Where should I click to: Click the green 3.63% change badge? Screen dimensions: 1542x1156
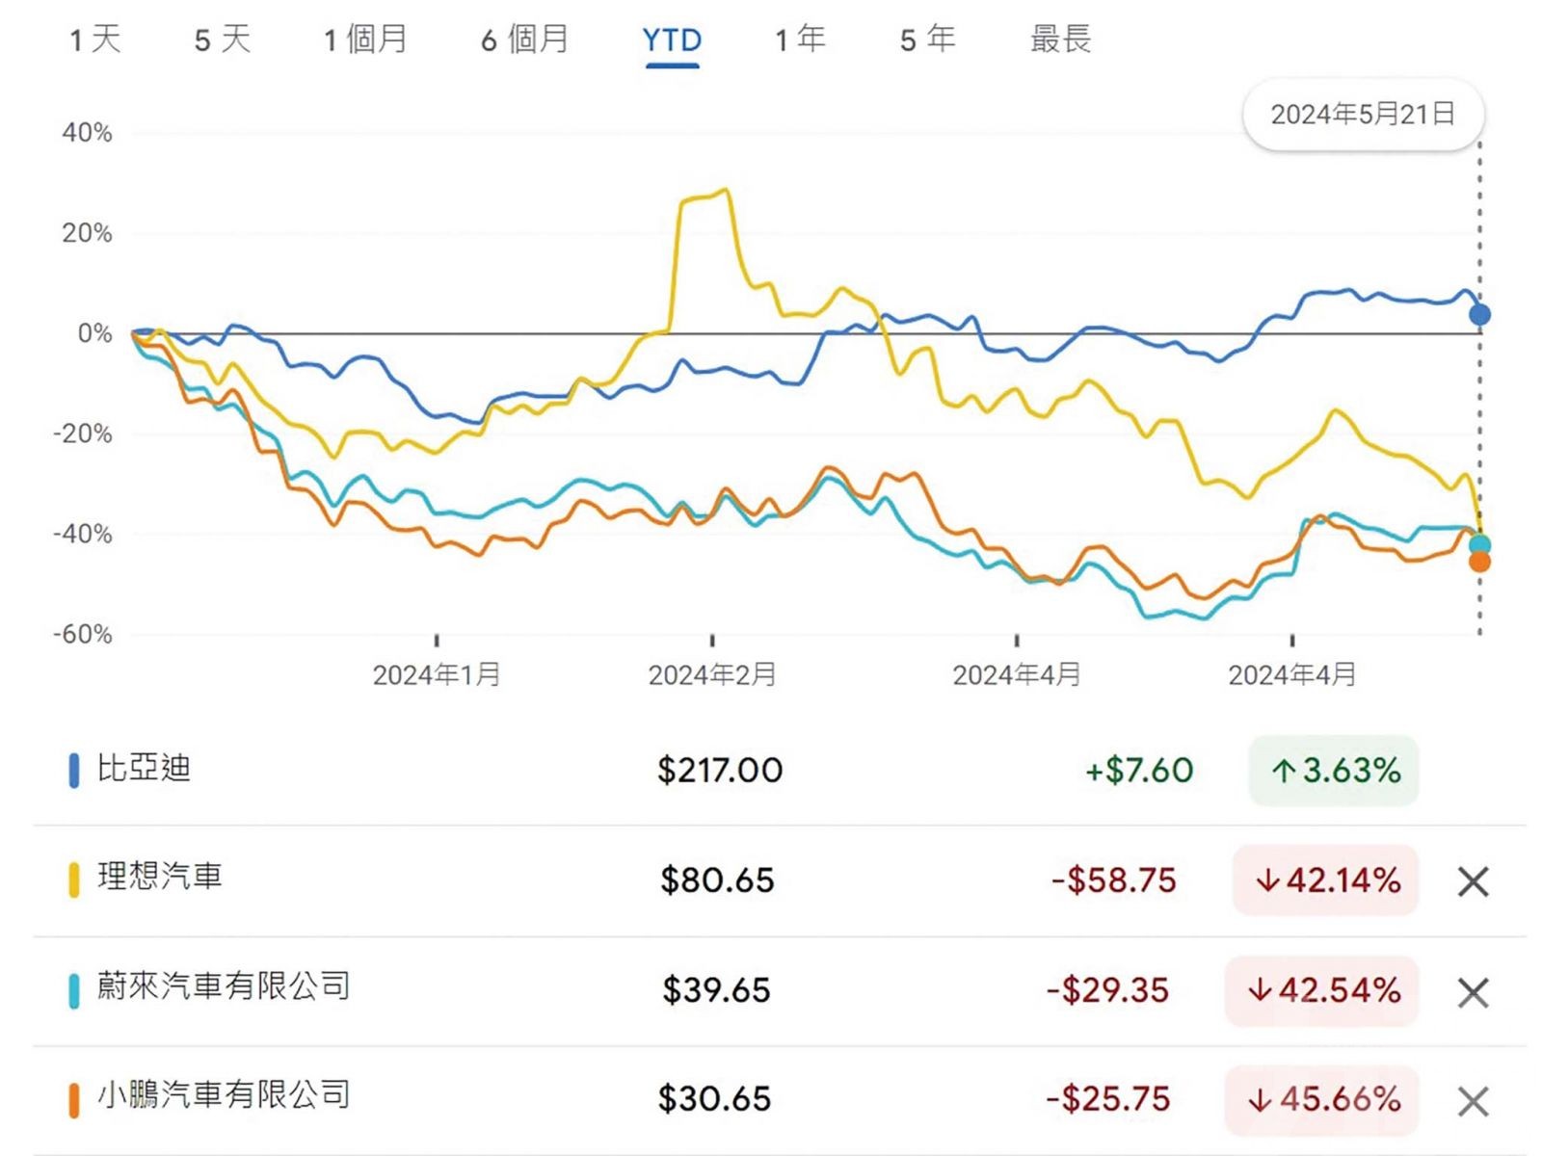click(1334, 771)
